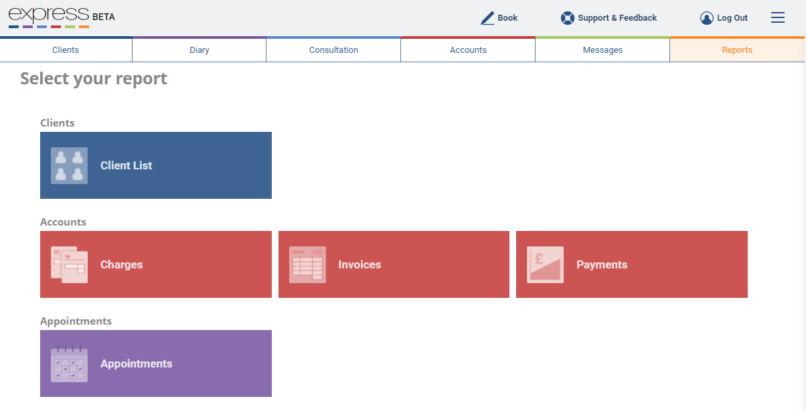
Task: Open the purple Appointments report tile
Action: [x=156, y=363]
